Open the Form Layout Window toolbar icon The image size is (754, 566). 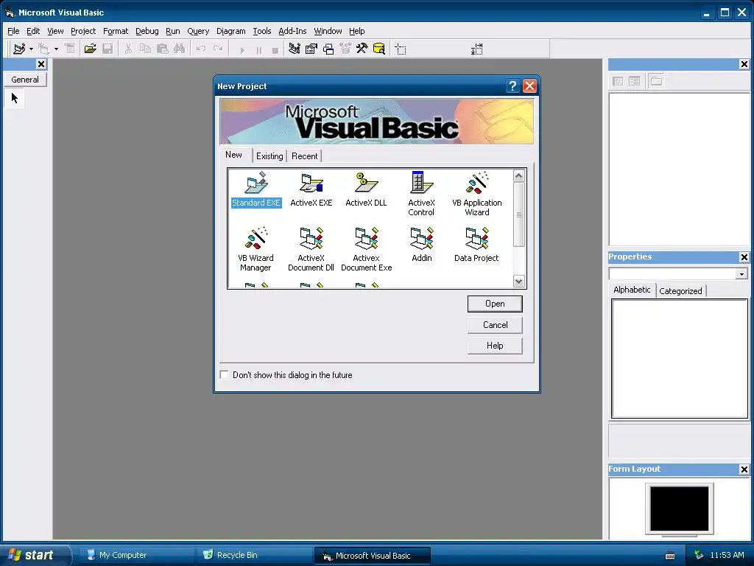pos(328,49)
